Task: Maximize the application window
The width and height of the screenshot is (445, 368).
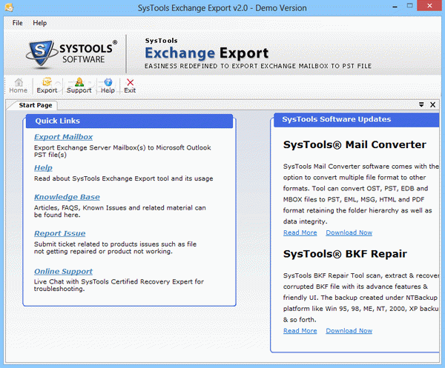Action: point(409,6)
